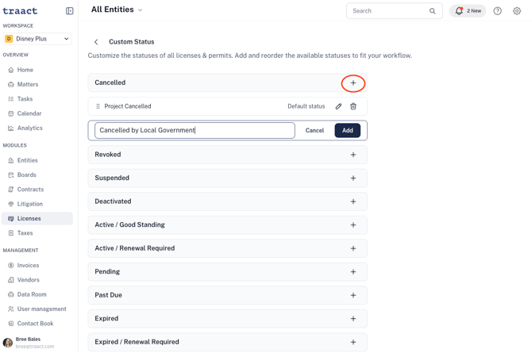
Task: Add a status under Past Due
Action: pyautogui.click(x=353, y=295)
